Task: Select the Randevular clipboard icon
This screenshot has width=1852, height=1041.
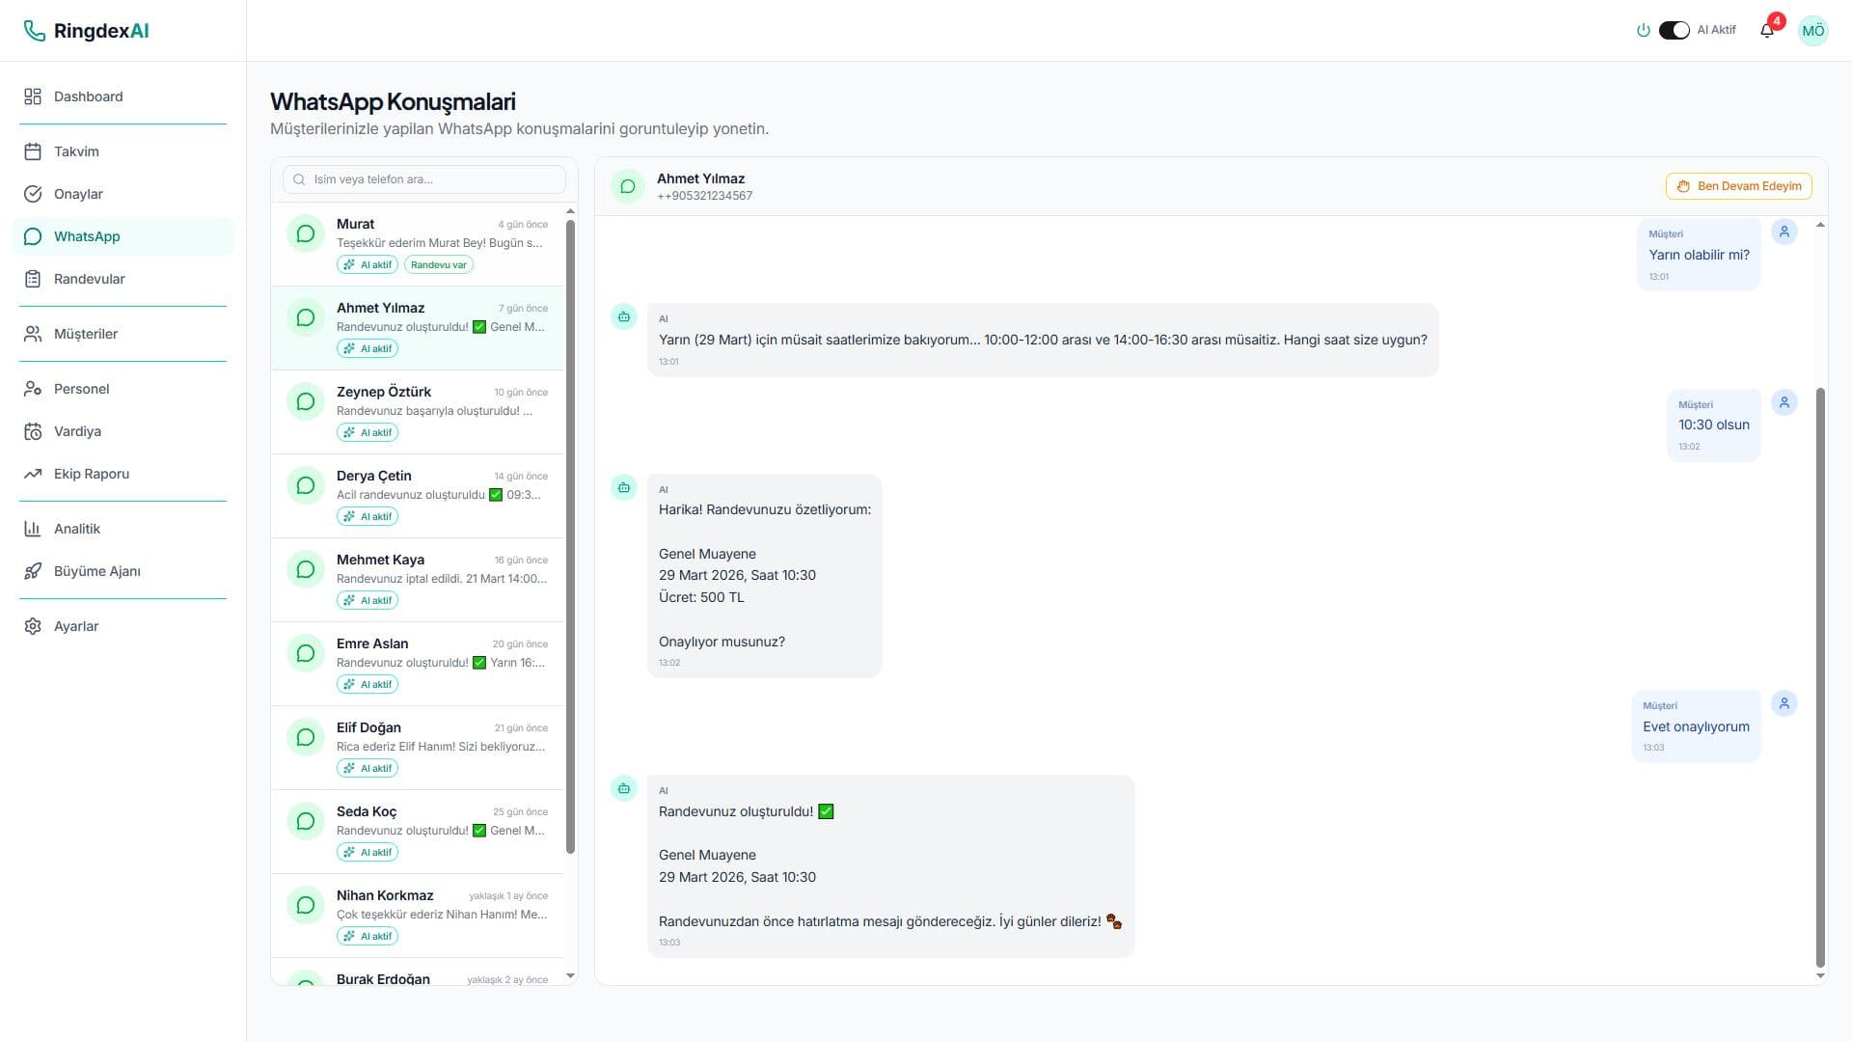Action: click(x=33, y=279)
